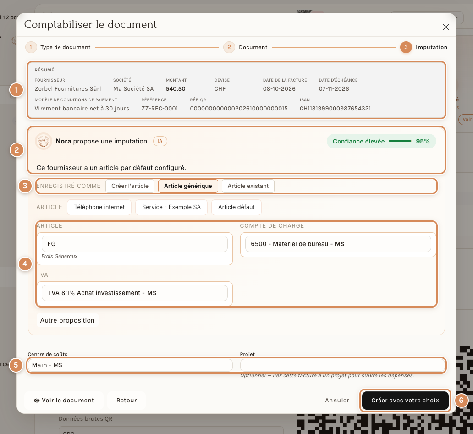Open the Centre de coûts field
The height and width of the screenshot is (434, 473).
(130, 365)
